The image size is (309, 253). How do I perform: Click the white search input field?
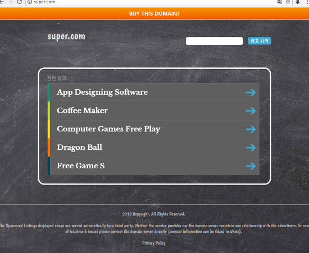pos(214,41)
